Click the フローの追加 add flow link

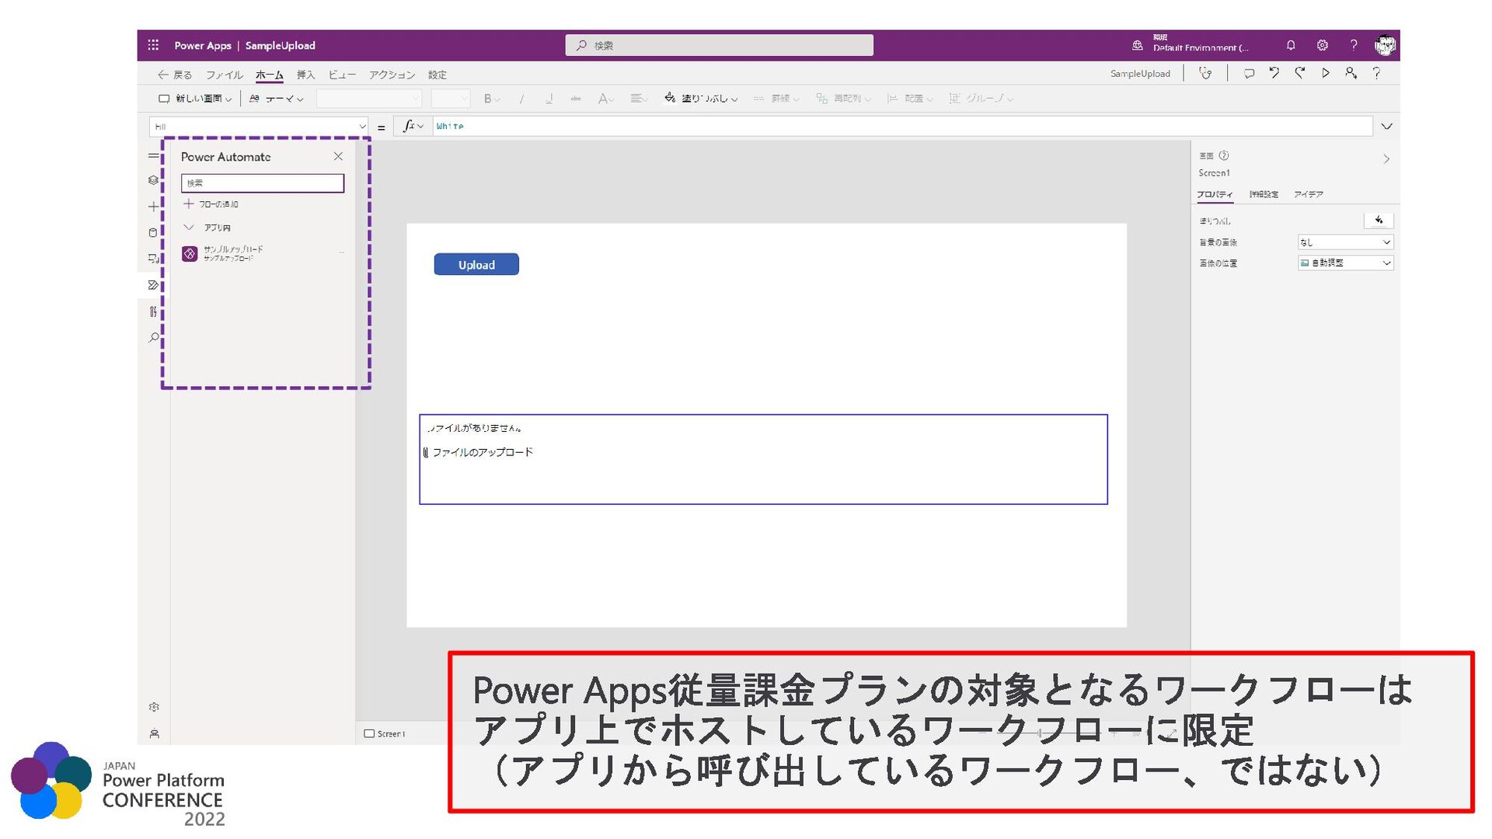(x=211, y=204)
